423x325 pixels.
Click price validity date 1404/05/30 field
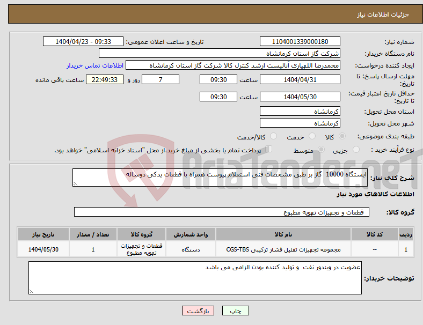[x=300, y=97]
